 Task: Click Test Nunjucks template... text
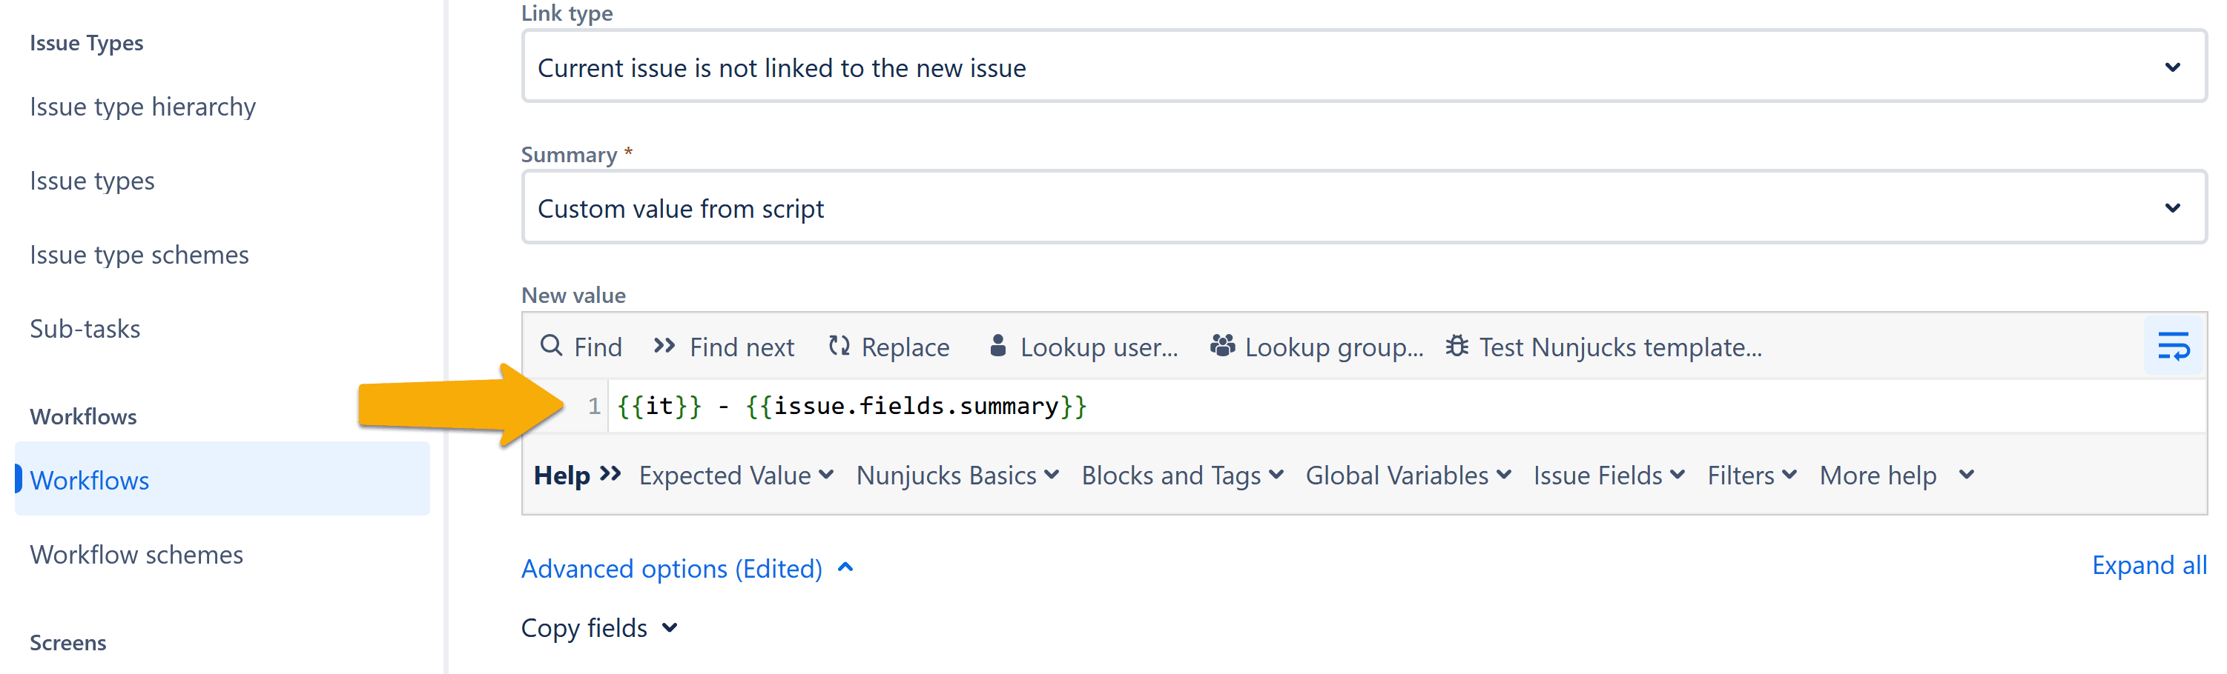[x=1620, y=347]
